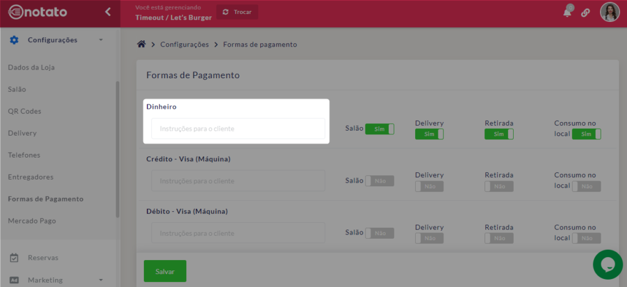Click the Configurações gear icon
The width and height of the screenshot is (627, 287).
click(x=14, y=40)
